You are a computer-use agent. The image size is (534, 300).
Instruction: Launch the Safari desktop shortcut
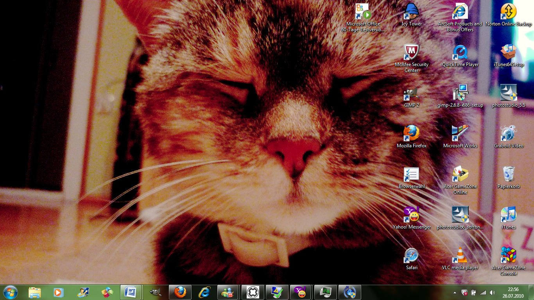point(412,259)
